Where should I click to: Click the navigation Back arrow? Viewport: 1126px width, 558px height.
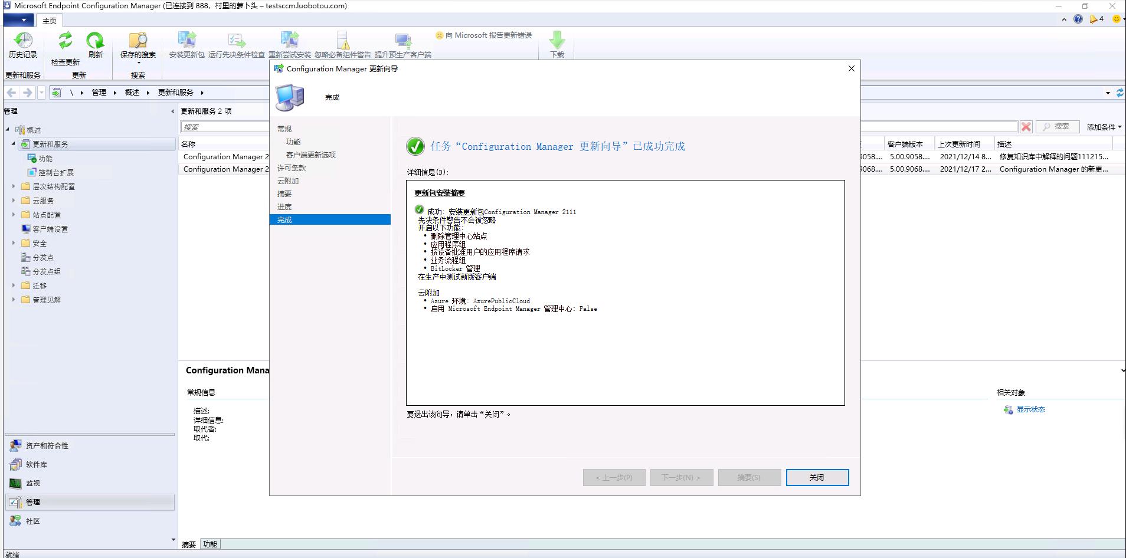click(11, 93)
